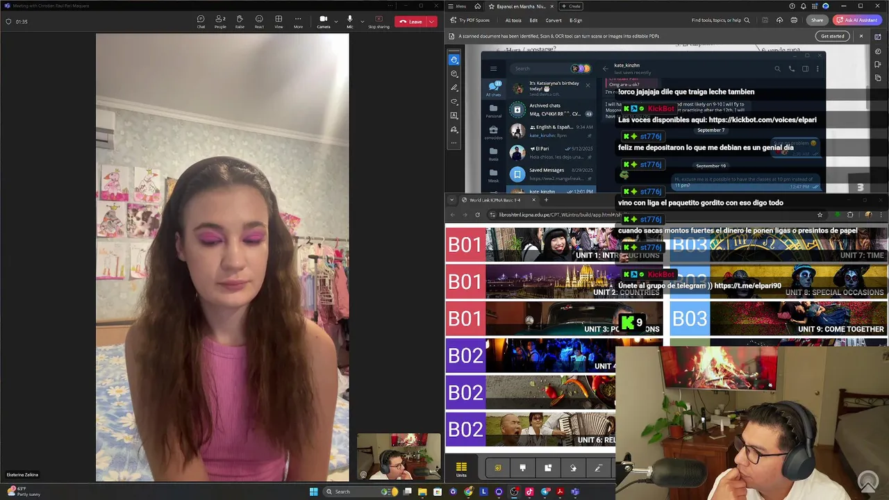Open the Edit menu in Acrobat
The image size is (889, 500).
533,20
